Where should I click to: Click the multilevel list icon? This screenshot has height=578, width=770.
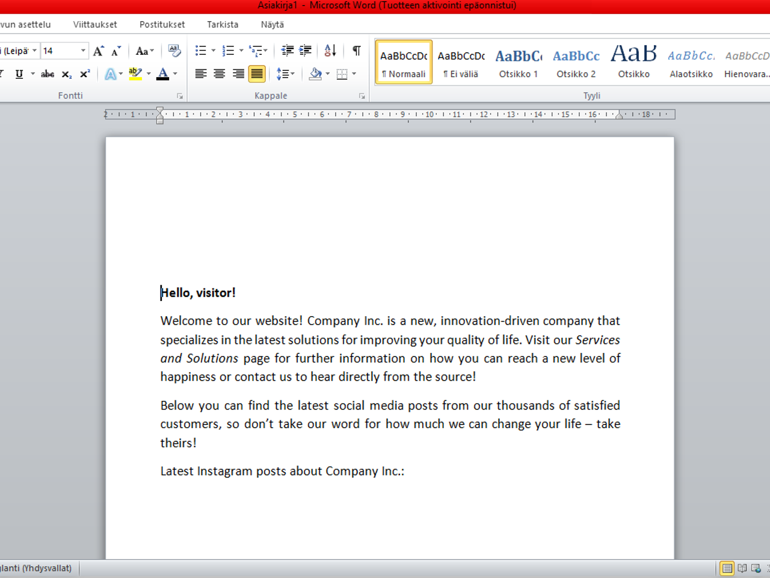click(x=256, y=51)
